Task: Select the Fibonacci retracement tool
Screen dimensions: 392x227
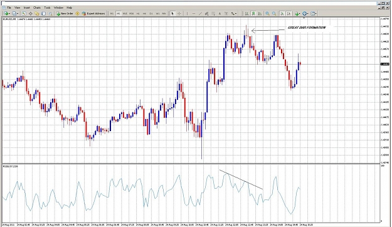Action: [213, 14]
